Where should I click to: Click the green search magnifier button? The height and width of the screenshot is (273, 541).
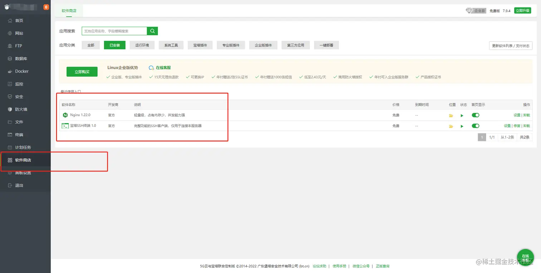pyautogui.click(x=152, y=31)
